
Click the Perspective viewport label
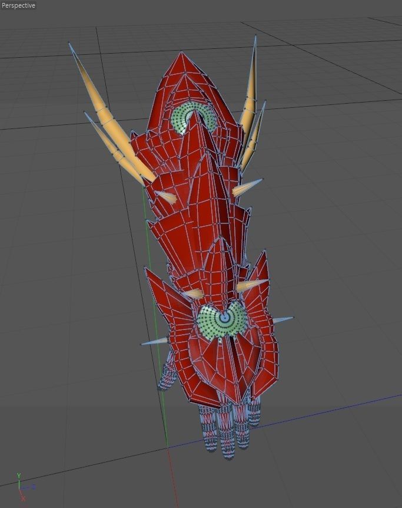pyautogui.click(x=18, y=5)
